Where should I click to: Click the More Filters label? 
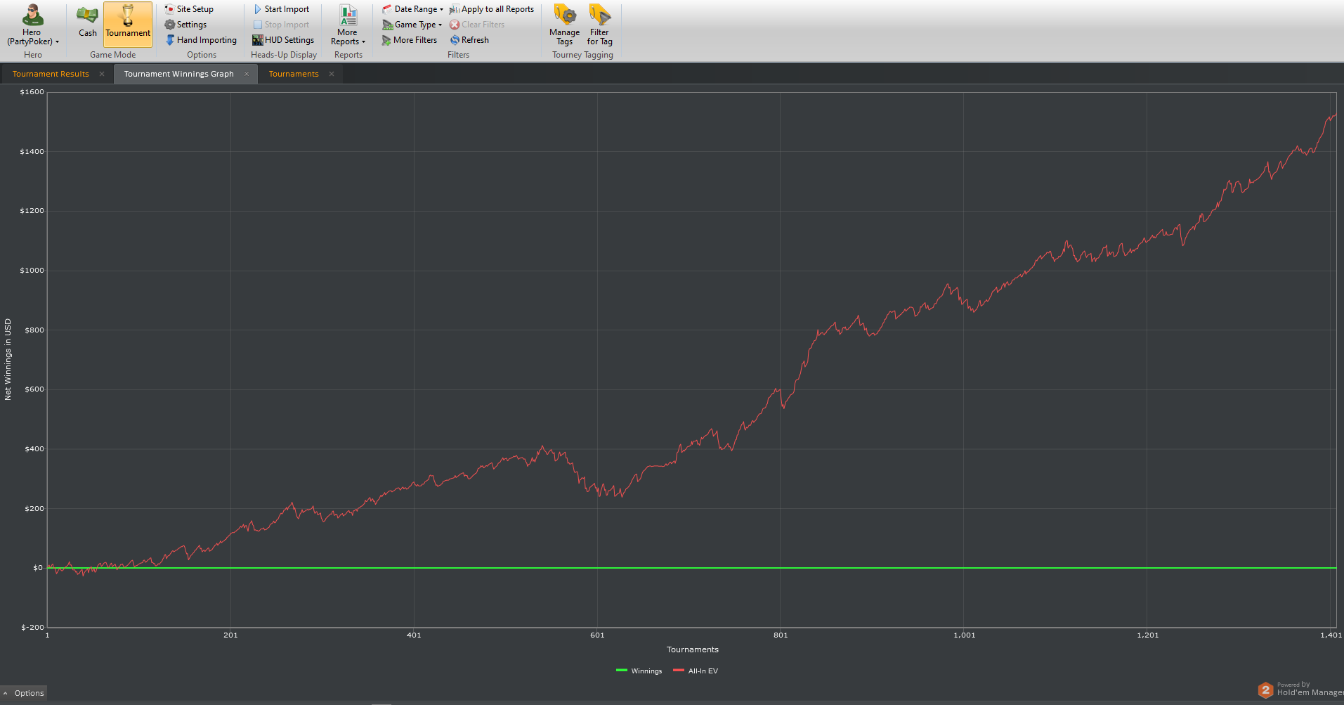(415, 40)
